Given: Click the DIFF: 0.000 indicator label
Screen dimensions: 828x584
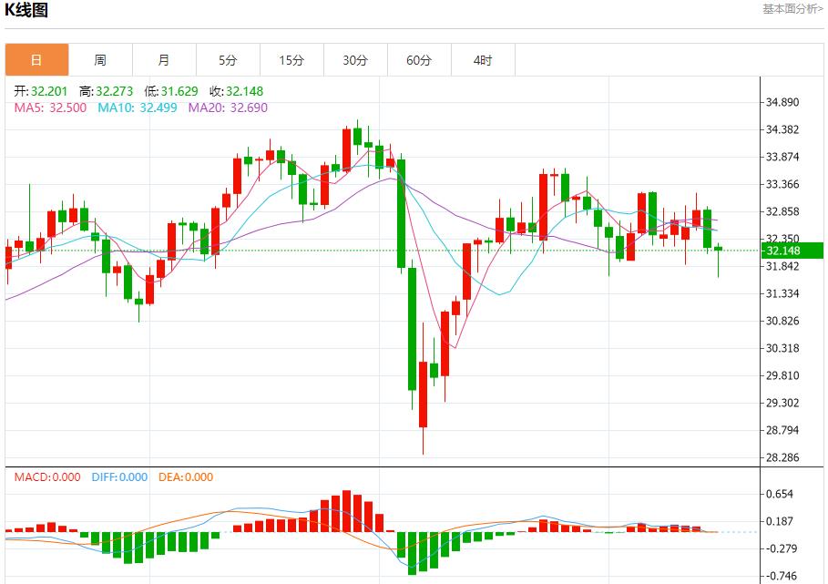Looking at the screenshot, I should tap(119, 476).
